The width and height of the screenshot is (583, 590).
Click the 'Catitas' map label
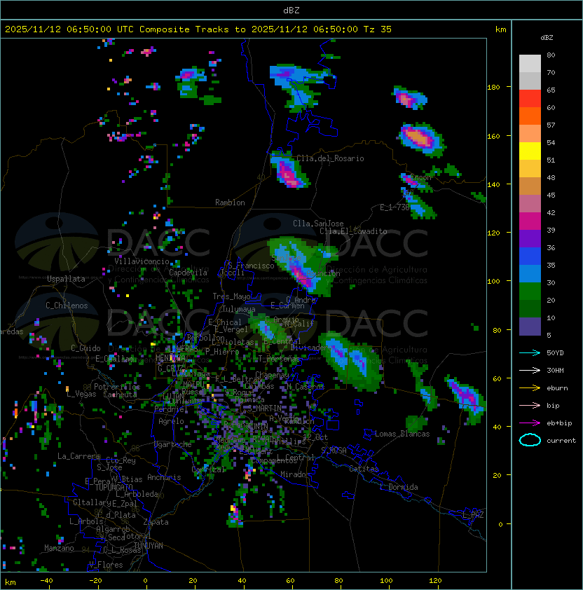point(364,469)
